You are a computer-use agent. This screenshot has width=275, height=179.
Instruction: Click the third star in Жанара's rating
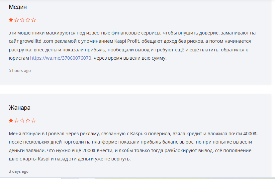point(22,121)
